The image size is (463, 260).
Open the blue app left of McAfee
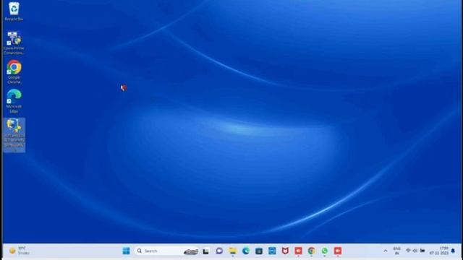pyautogui.click(x=272, y=251)
